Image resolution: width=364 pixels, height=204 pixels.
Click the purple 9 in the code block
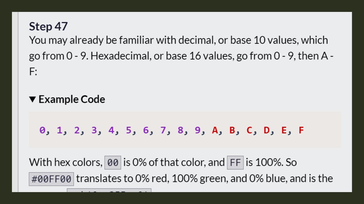[x=198, y=130]
